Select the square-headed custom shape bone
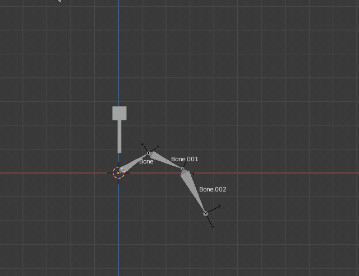359x276 pixels. click(119, 129)
